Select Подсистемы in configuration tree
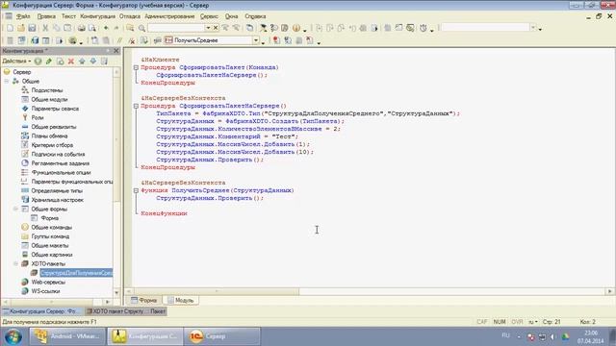The width and height of the screenshot is (616, 346). click(47, 90)
